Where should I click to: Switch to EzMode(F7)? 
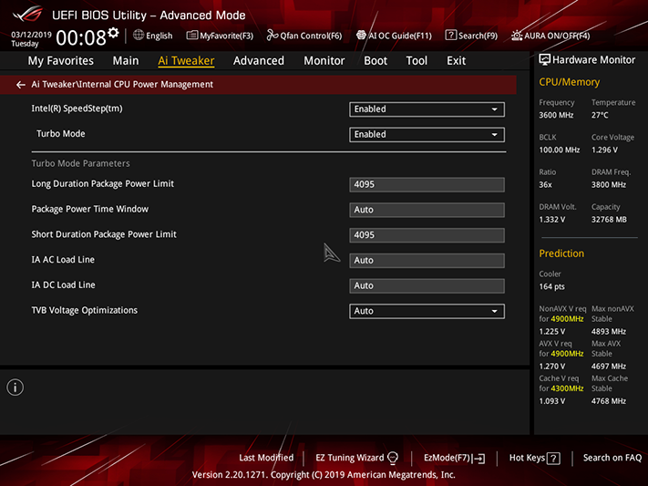(454, 458)
